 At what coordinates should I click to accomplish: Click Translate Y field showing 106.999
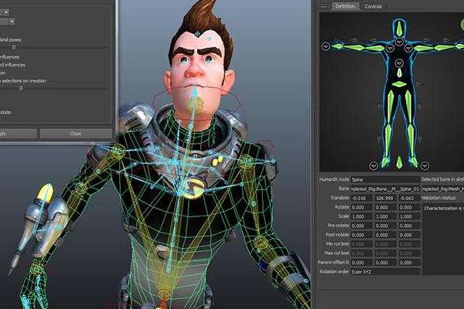pyautogui.click(x=386, y=198)
